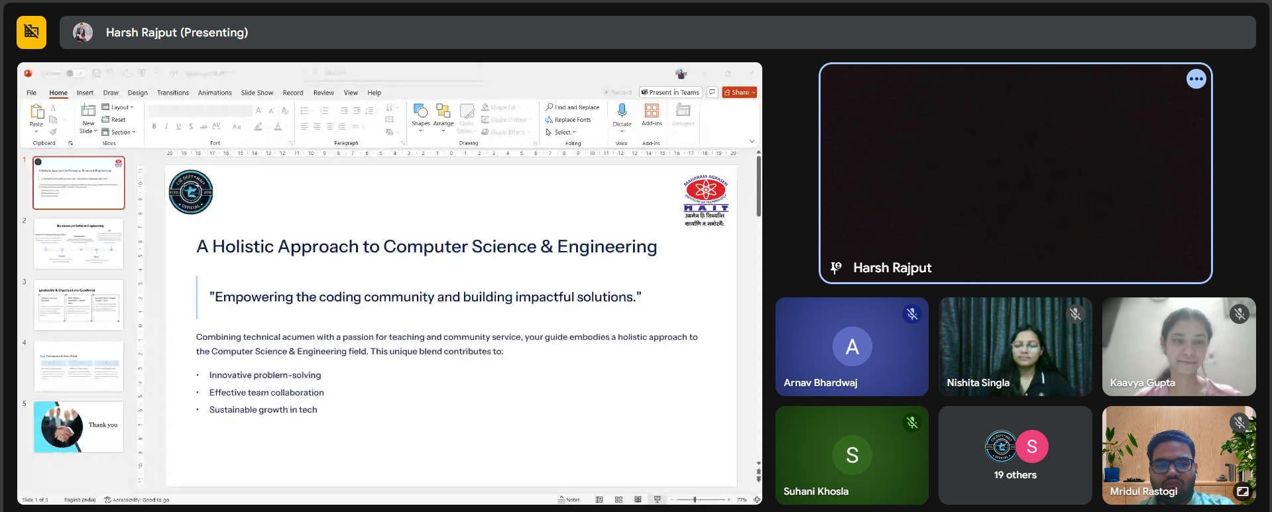Open Clipboard group dialog launcher
The width and height of the screenshot is (1272, 512).
click(x=70, y=143)
